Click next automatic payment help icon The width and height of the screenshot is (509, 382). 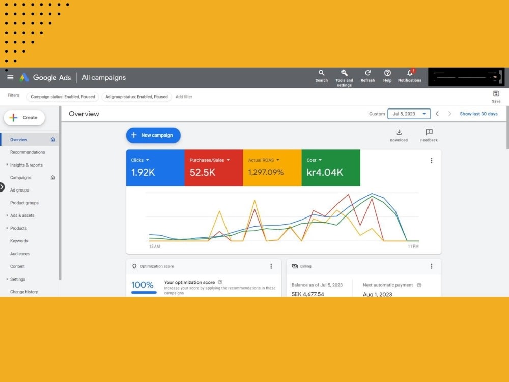(x=419, y=285)
